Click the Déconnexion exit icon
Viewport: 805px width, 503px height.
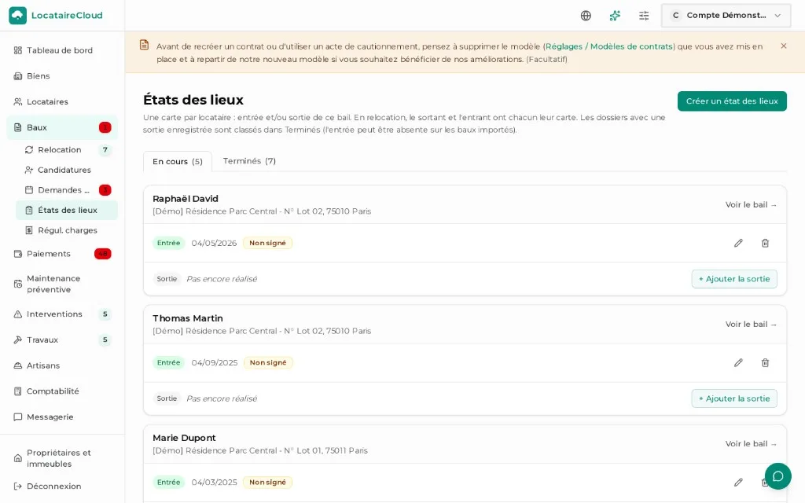pyautogui.click(x=18, y=486)
